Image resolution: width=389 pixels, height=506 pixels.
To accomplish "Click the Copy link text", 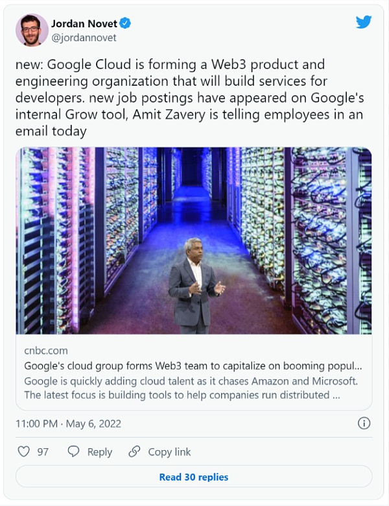I will (169, 451).
